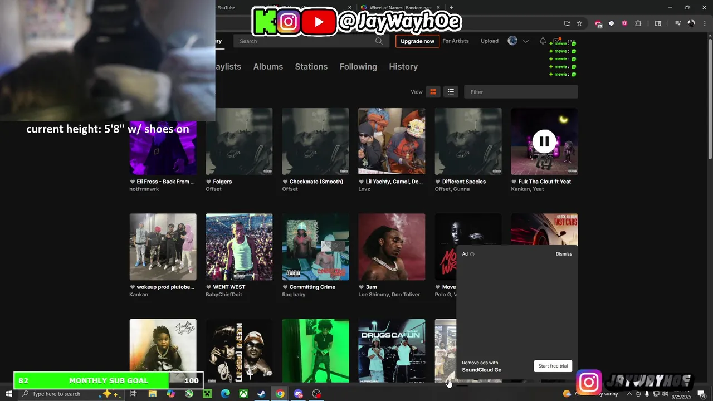Pause the playing Fuk Tha Clout track
Screen dimensions: 713x401
544,141
